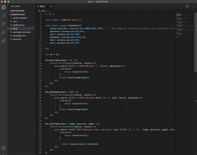The width and height of the screenshot is (197, 155).
Task: Click the db.js breadcrumb item
Action: [x=43, y=11]
